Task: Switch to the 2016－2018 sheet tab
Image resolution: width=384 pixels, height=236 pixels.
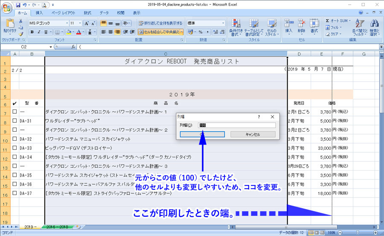Action: [x=57, y=227]
